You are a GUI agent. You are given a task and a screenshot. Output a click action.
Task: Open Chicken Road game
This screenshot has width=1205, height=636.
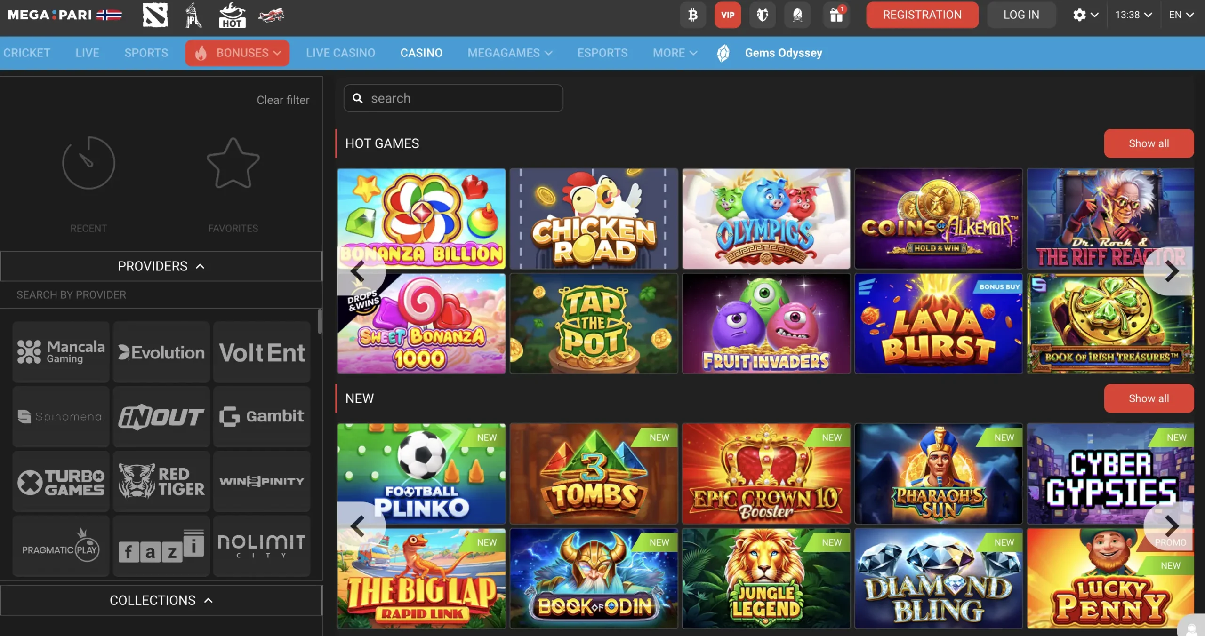(x=594, y=219)
